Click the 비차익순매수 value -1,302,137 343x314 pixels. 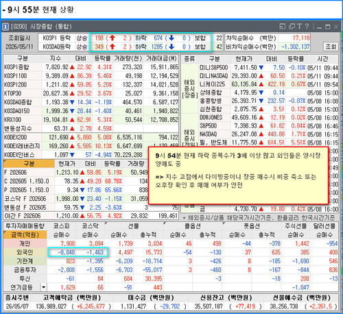tap(296, 47)
